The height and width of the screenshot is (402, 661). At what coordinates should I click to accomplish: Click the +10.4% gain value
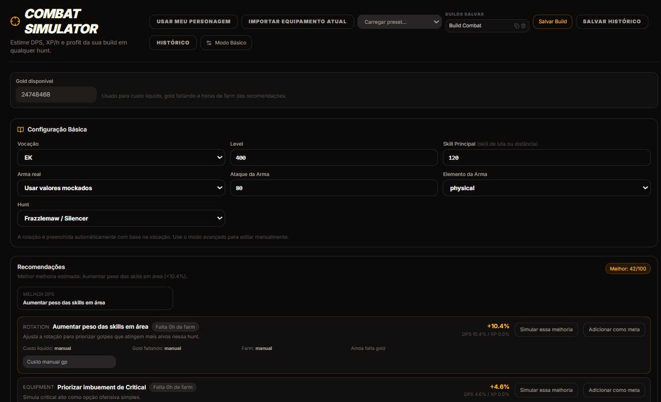tap(498, 326)
